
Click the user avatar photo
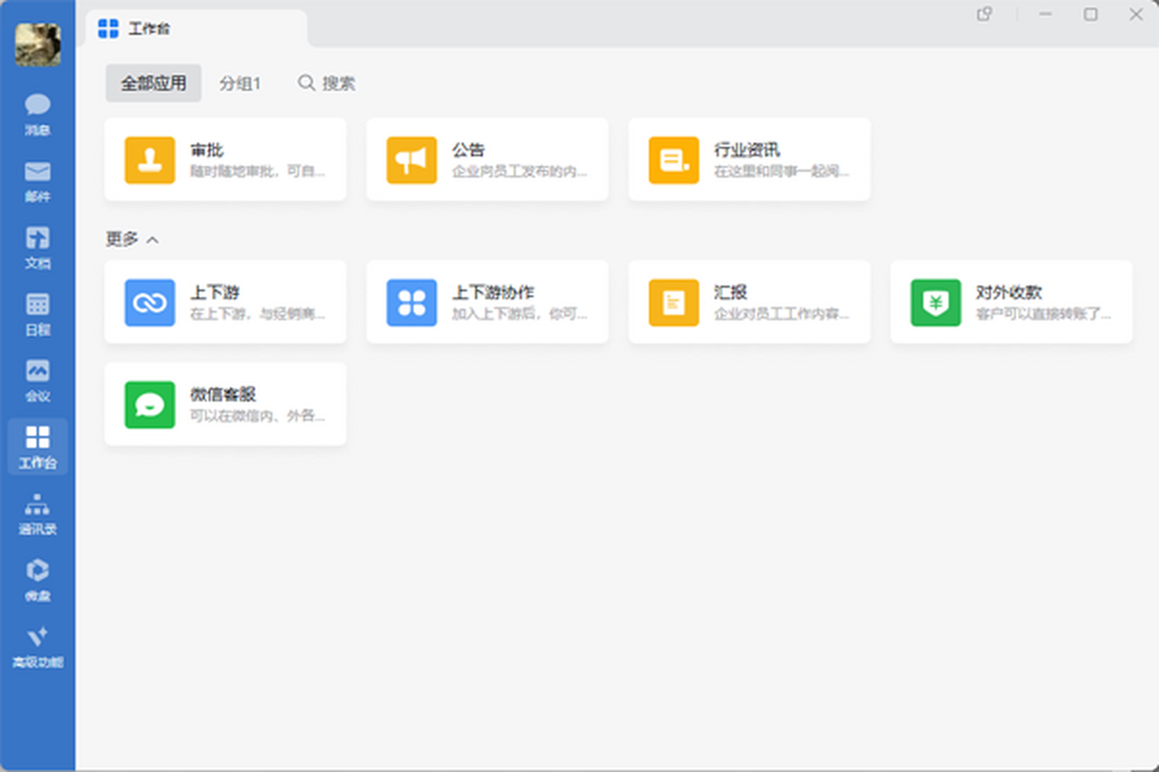click(38, 44)
